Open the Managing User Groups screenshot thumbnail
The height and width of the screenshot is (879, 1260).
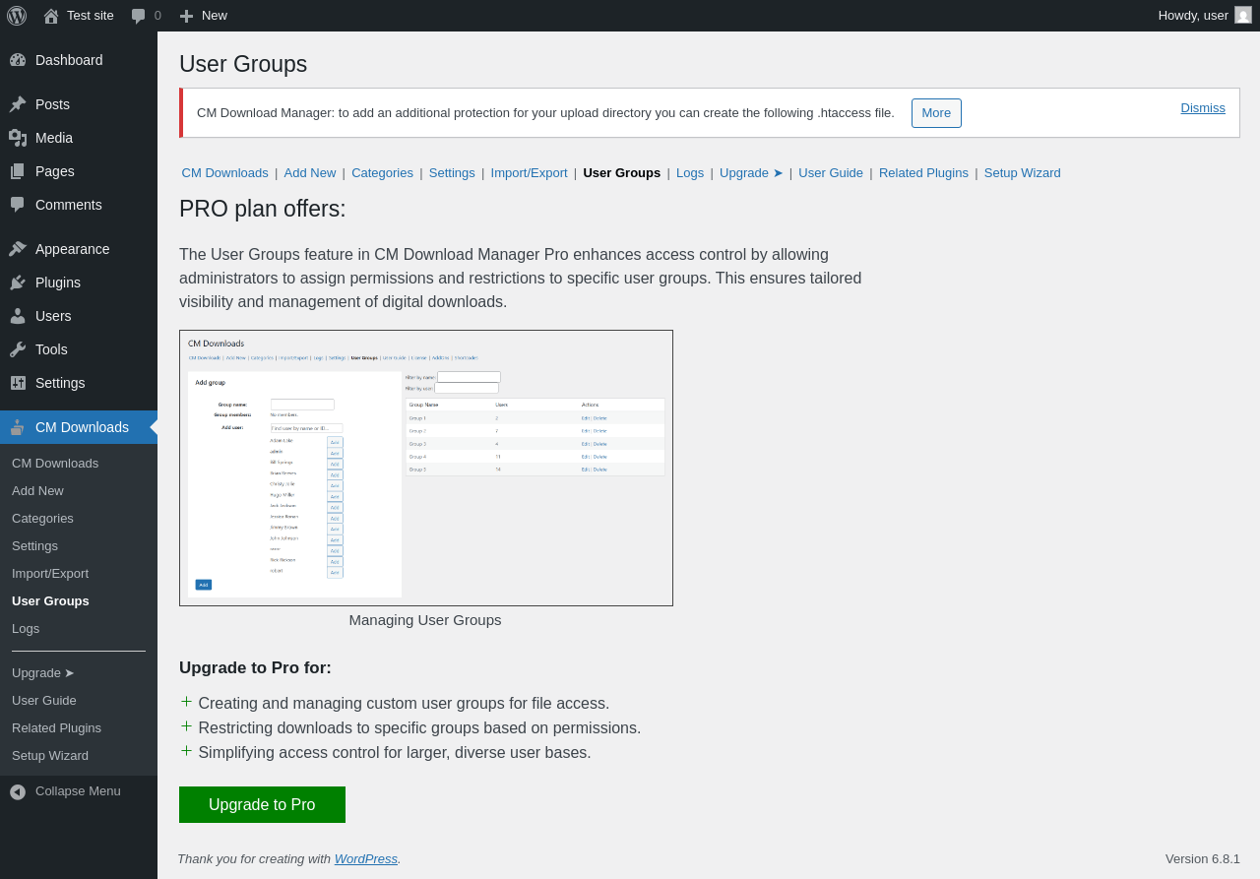426,468
